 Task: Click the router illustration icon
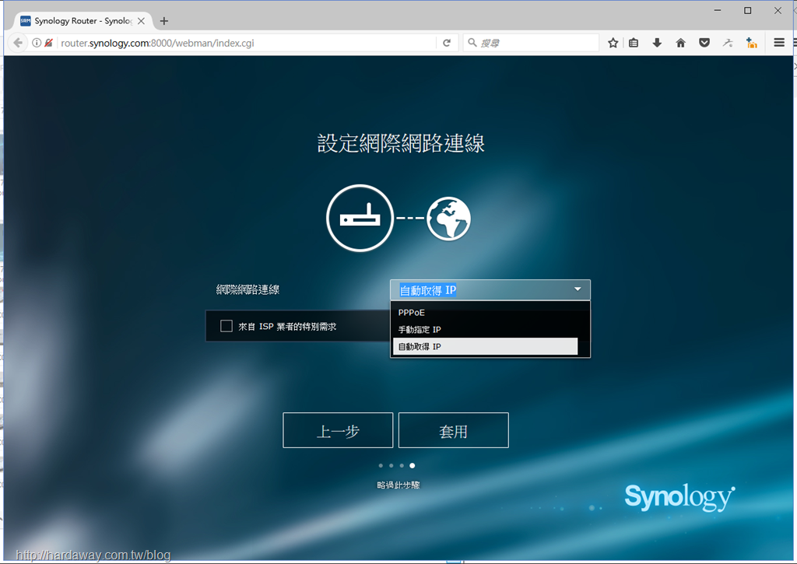point(360,218)
